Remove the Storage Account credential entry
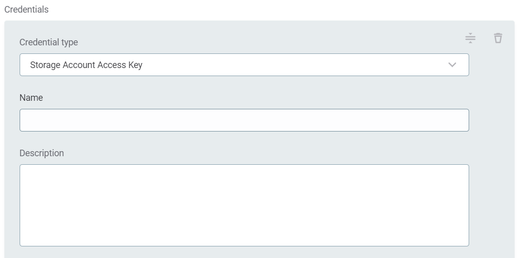The height and width of the screenshot is (258, 519). (x=498, y=38)
